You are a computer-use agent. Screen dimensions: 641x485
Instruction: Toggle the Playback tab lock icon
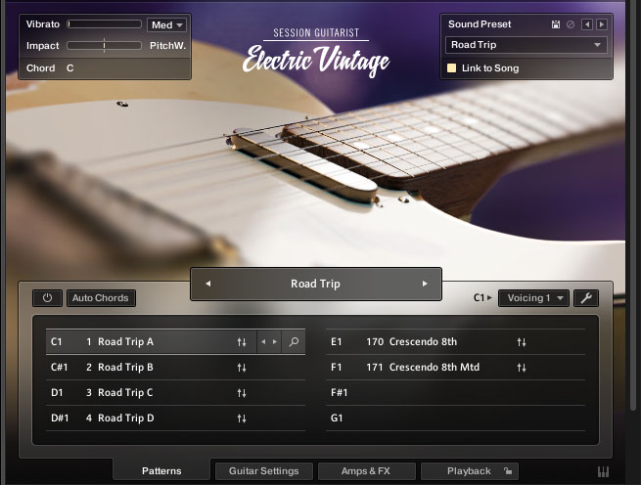point(507,471)
